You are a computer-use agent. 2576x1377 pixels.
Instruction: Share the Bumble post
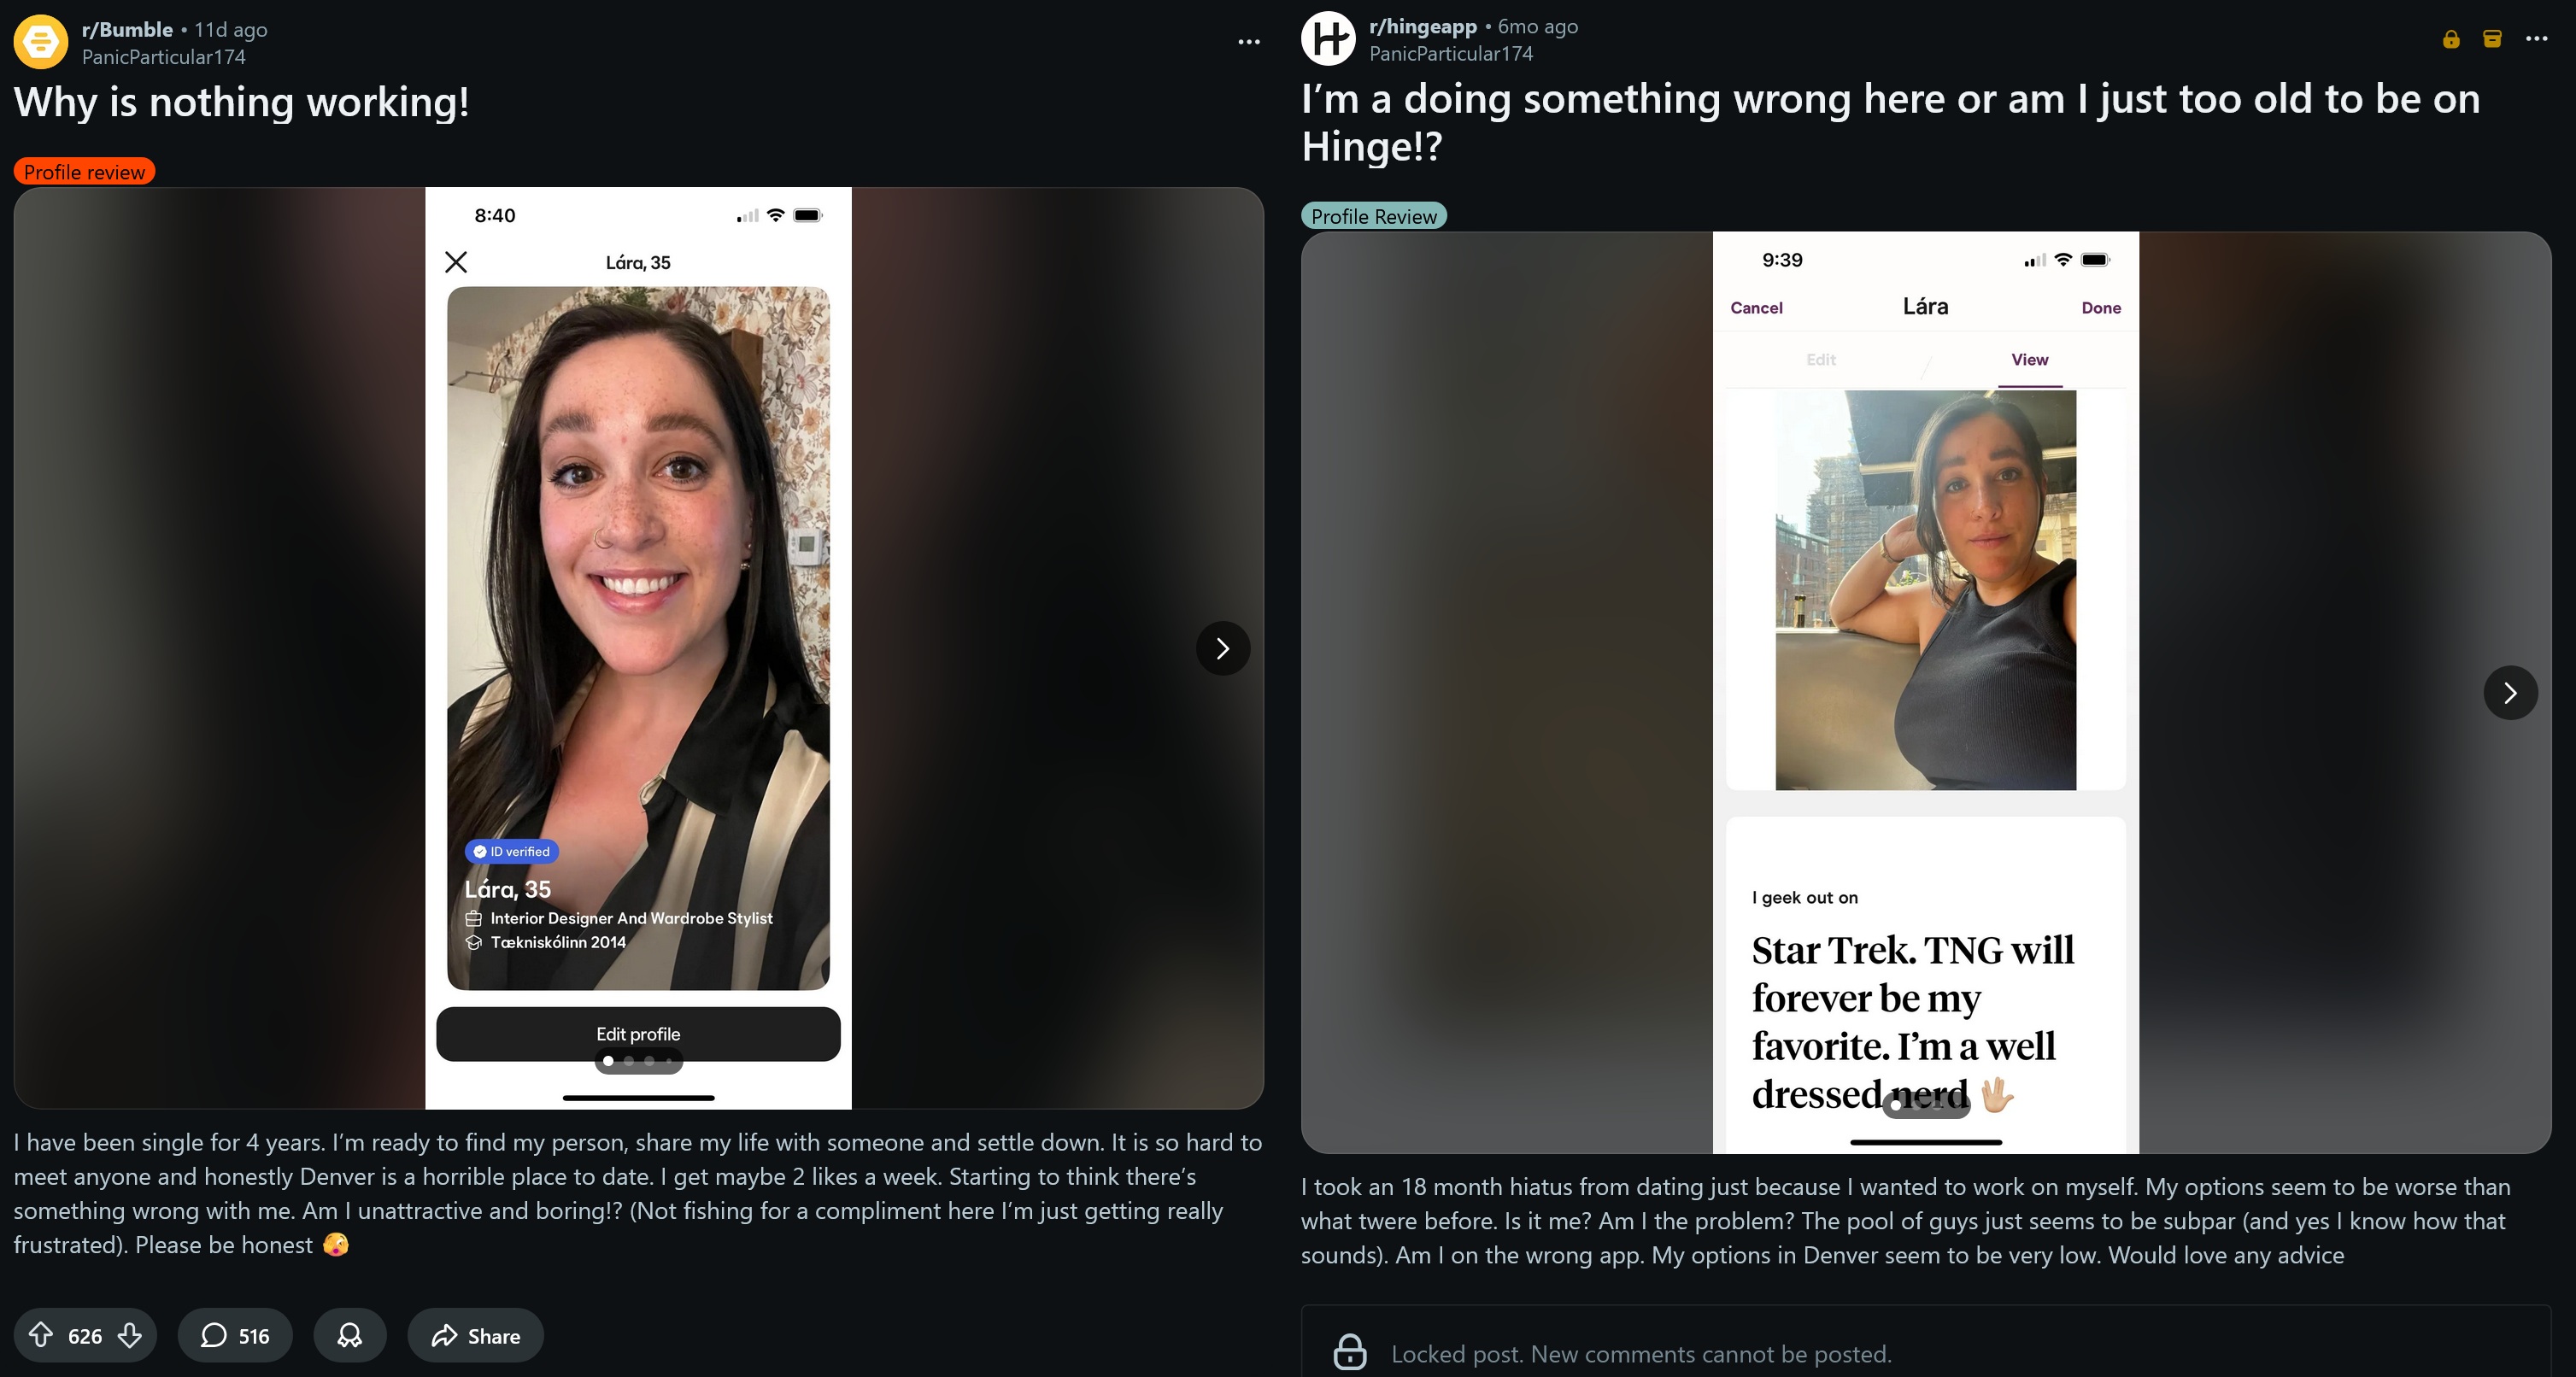point(475,1335)
